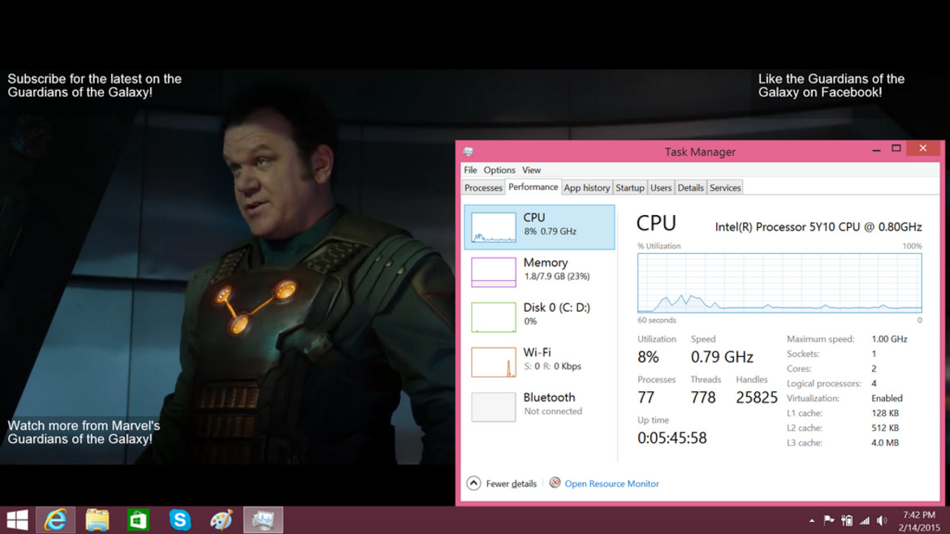The image size is (950, 534).
Task: Open the Services tab
Action: coord(725,187)
